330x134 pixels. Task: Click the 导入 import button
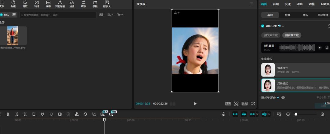point(5,15)
